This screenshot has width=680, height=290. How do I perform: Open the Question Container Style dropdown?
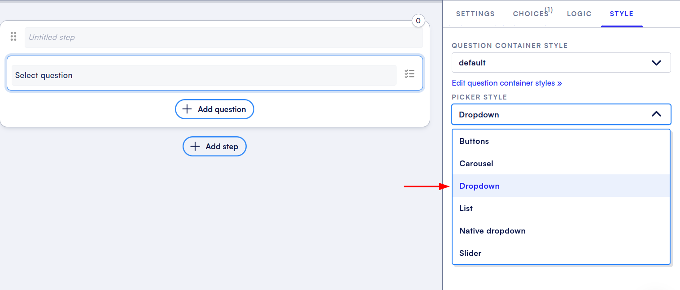561,63
